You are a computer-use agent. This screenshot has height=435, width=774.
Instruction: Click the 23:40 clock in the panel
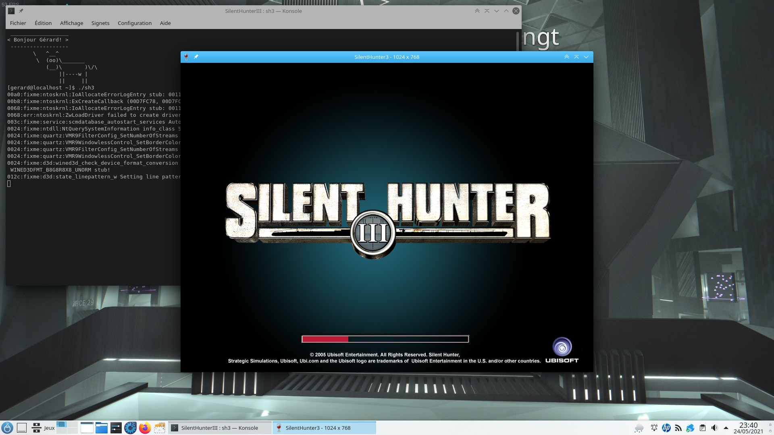click(x=748, y=425)
